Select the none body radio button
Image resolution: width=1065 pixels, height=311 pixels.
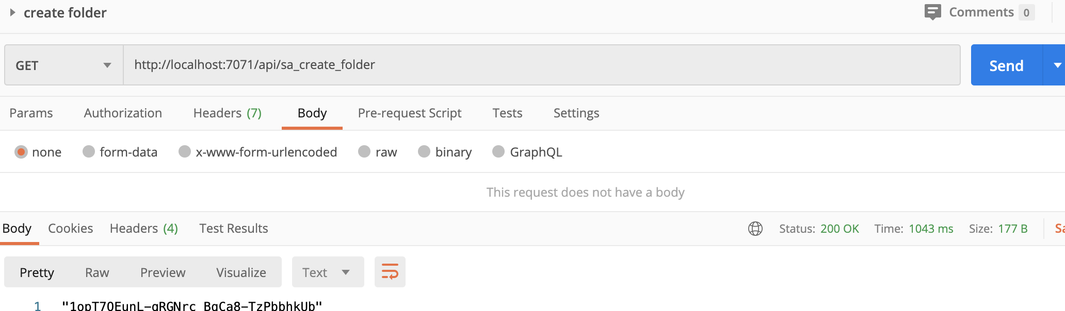[21, 152]
